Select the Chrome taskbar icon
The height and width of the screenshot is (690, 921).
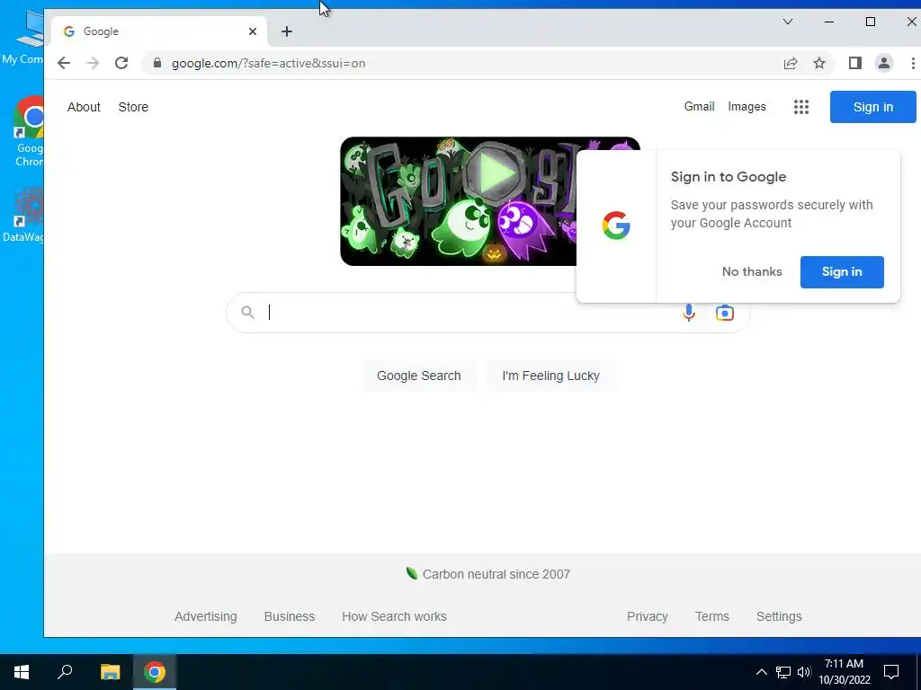(155, 672)
